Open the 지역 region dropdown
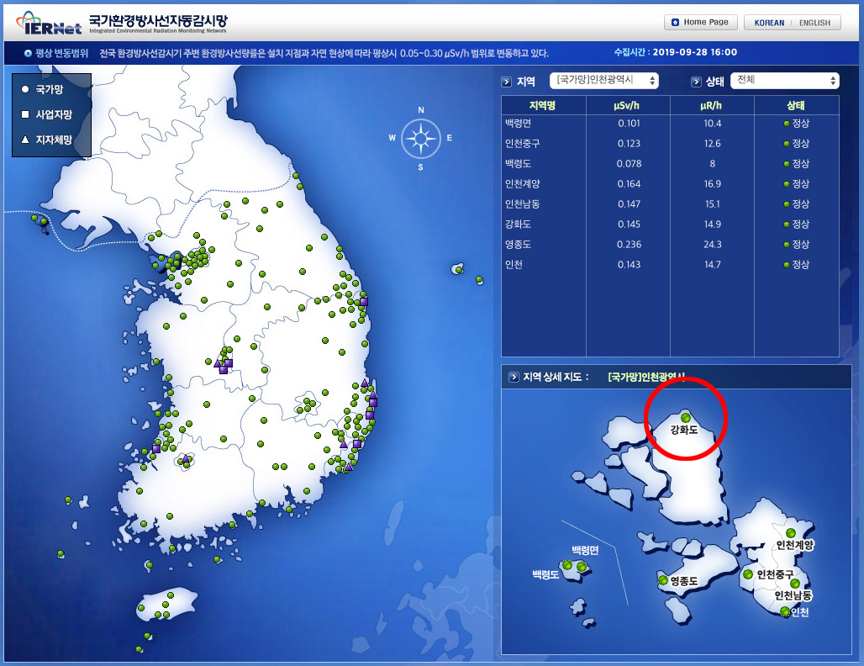This screenshot has height=666, width=864. 603,81
